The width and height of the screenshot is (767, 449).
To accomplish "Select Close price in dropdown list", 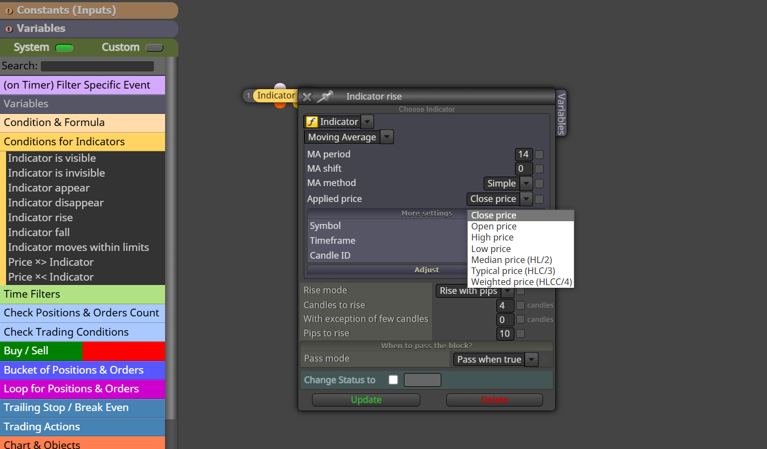I will click(521, 215).
